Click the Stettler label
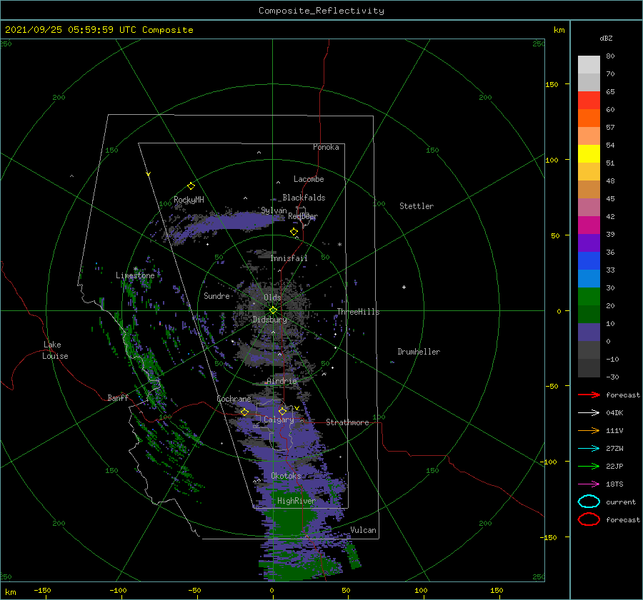 click(x=417, y=206)
